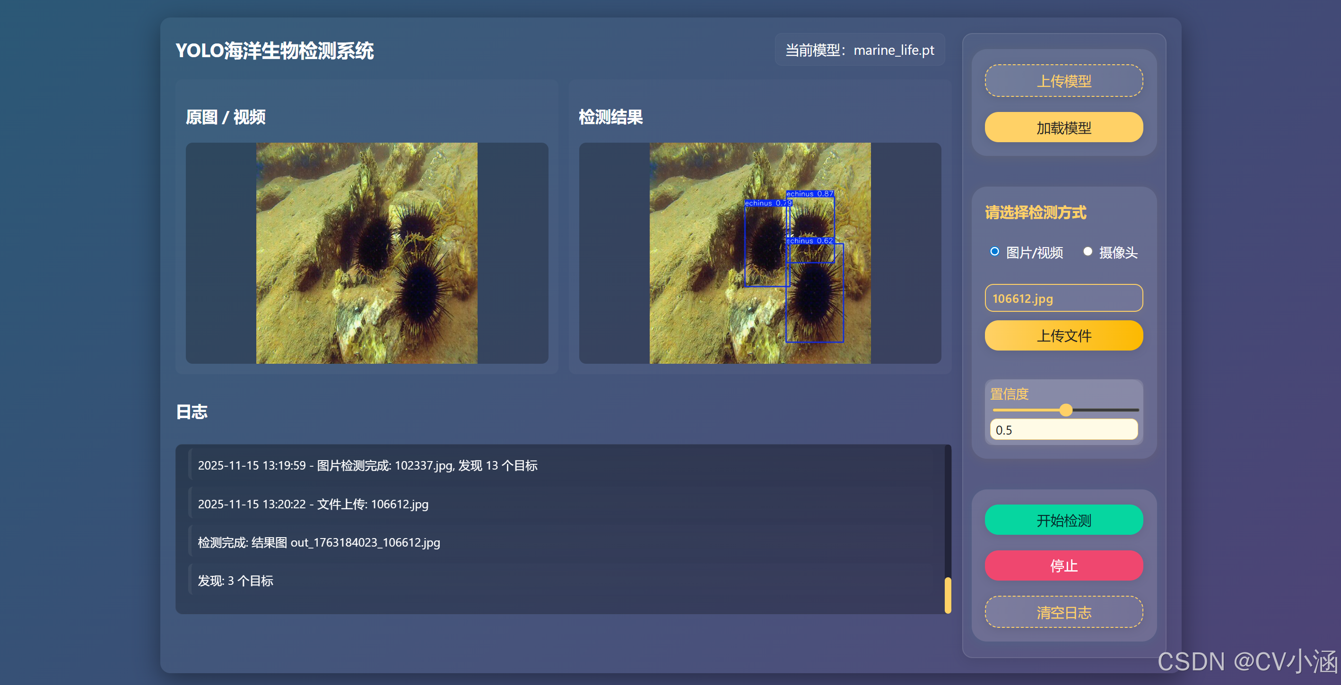This screenshot has height=685, width=1341.
Task: Click the 0.5 confidence value input
Action: [1063, 429]
